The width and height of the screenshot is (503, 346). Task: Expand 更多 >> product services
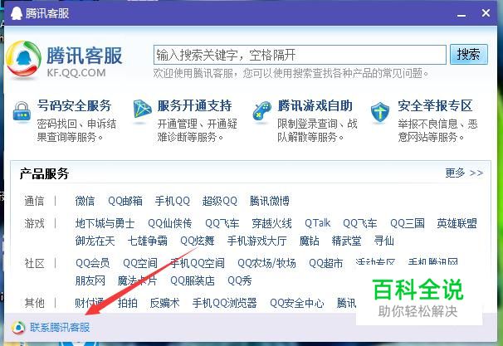(x=464, y=173)
